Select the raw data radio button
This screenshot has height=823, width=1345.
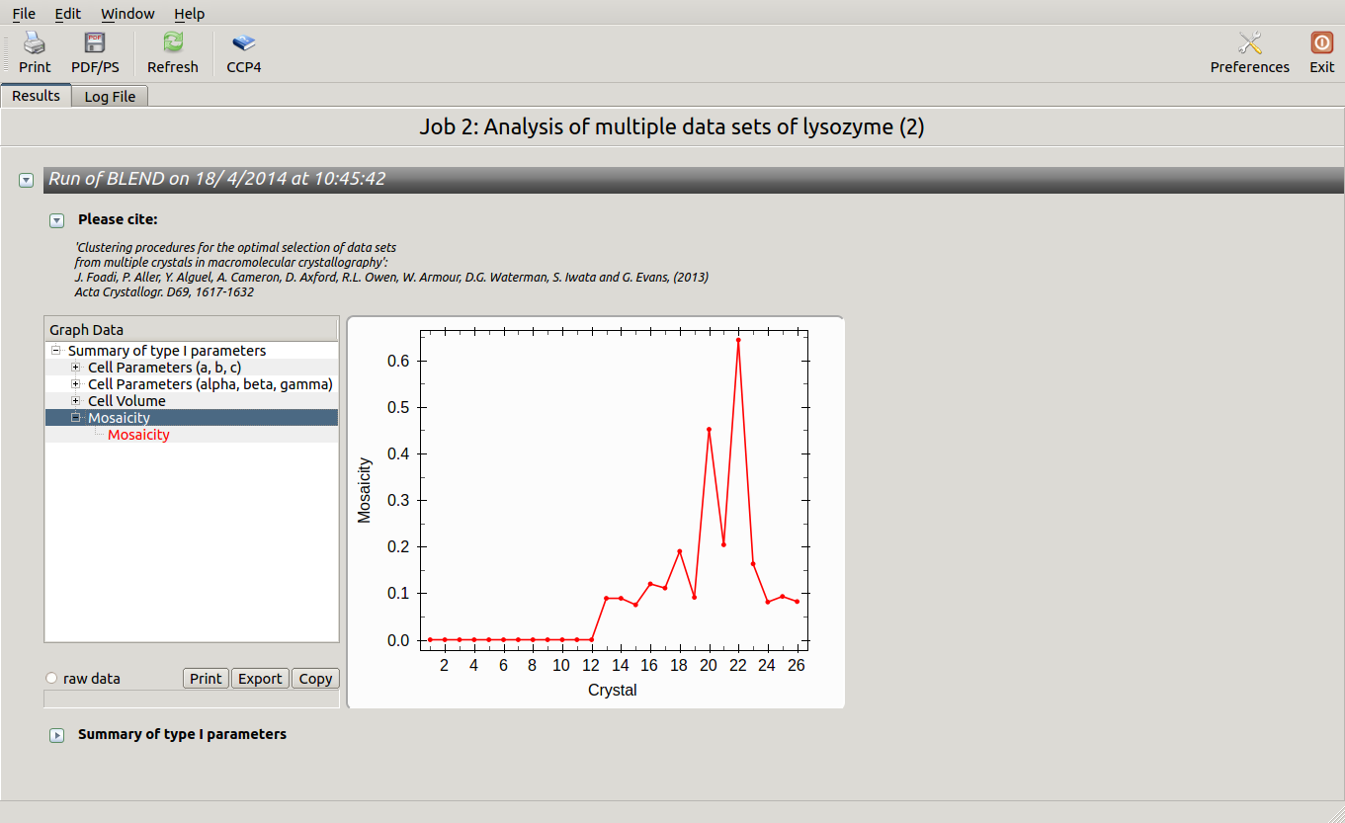coord(51,679)
